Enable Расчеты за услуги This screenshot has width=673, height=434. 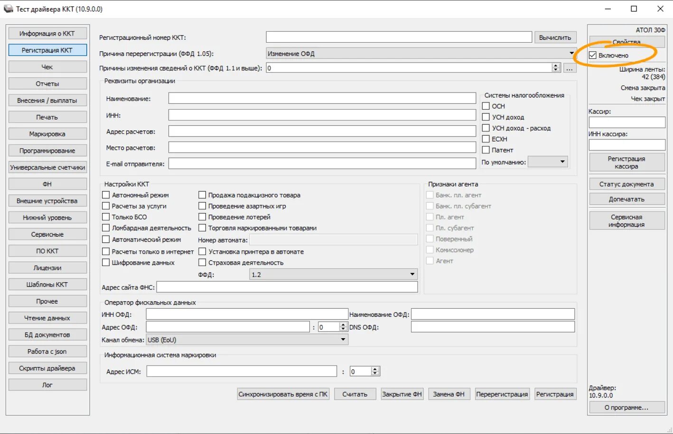106,206
